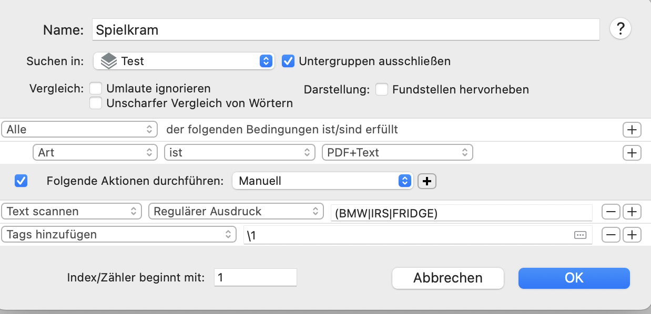Open the Regulärer Ausdruck dropdown
This screenshot has height=314, width=651.
click(x=236, y=212)
